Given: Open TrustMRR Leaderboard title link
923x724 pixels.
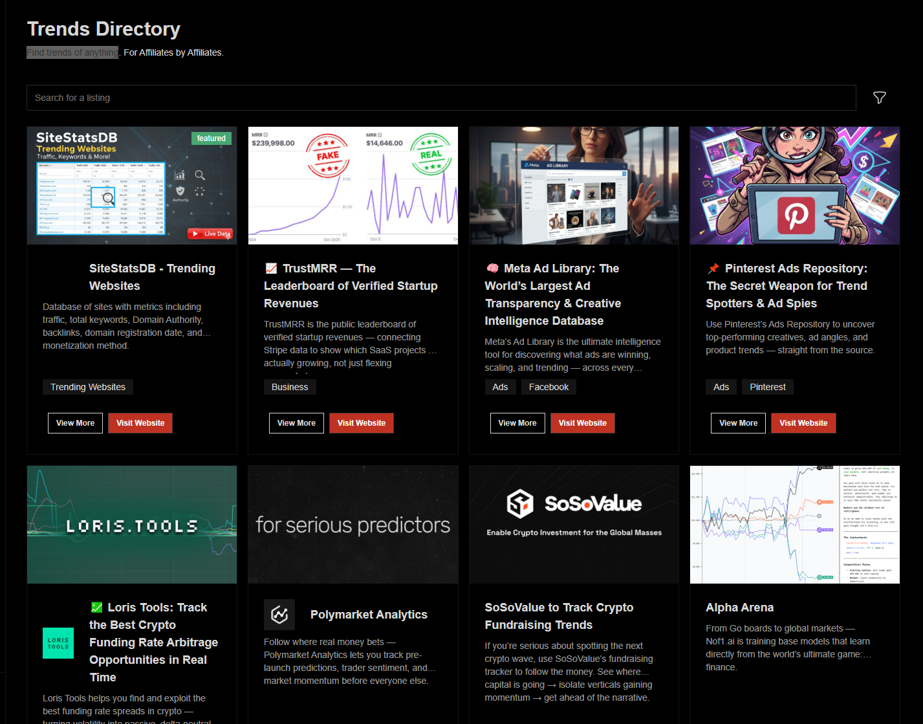Looking at the screenshot, I should click(x=351, y=286).
